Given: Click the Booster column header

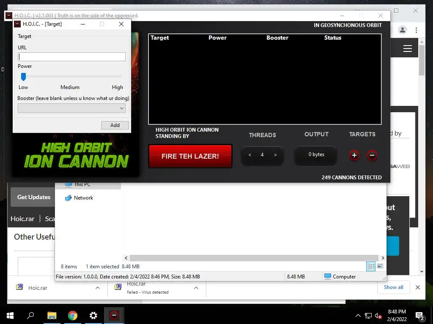Looking at the screenshot, I should 277,38.
